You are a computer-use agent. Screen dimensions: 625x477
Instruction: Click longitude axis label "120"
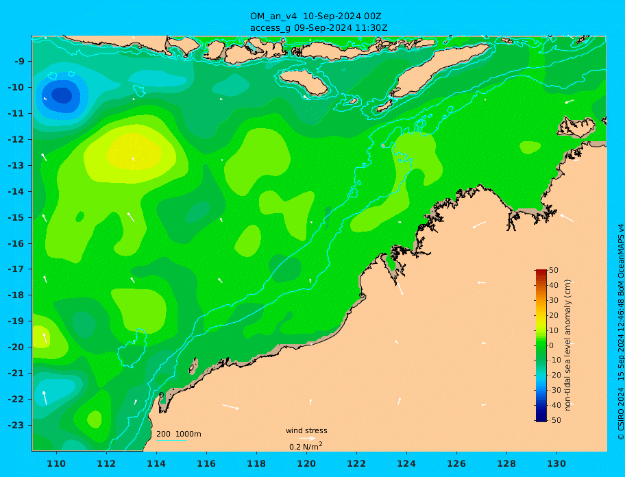click(306, 463)
